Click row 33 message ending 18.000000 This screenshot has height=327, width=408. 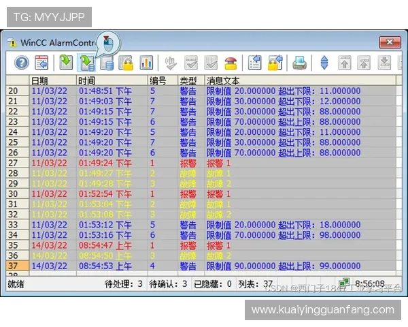[x=284, y=225]
